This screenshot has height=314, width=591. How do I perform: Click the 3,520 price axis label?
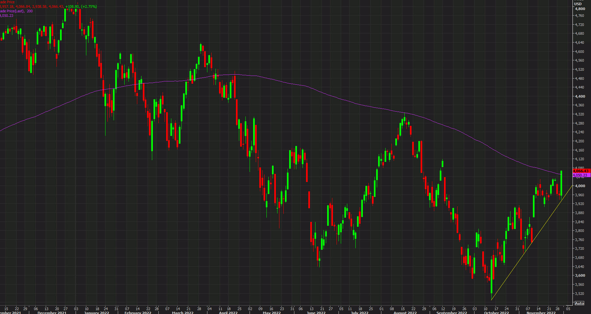tap(579, 294)
